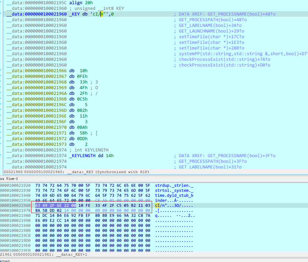Image resolution: width=308 pixels, height=262 pixels.
Task: Follow xref setTimeFile(char *)+28B
Action: click(212, 48)
